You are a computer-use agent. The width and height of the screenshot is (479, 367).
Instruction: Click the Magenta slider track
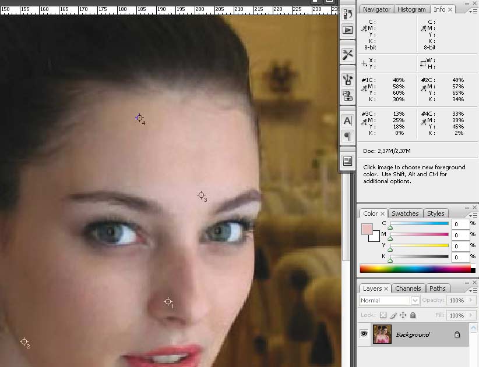point(419,234)
